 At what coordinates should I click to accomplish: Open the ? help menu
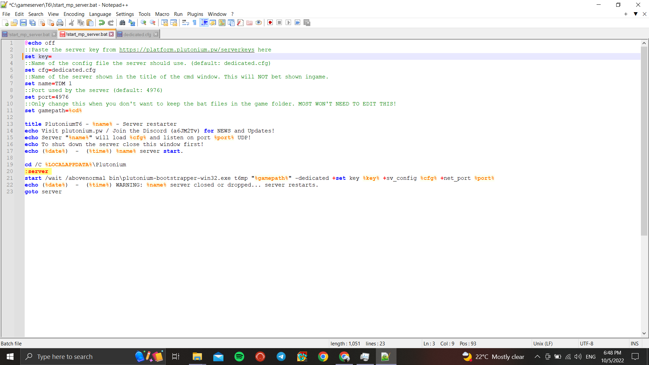click(233, 14)
